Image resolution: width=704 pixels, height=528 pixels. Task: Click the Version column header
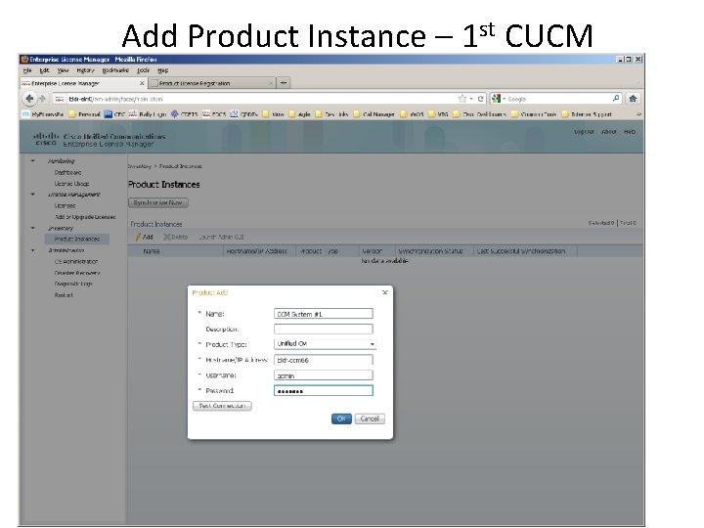(373, 251)
